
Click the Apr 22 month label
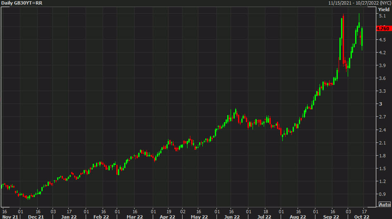coord(167,217)
